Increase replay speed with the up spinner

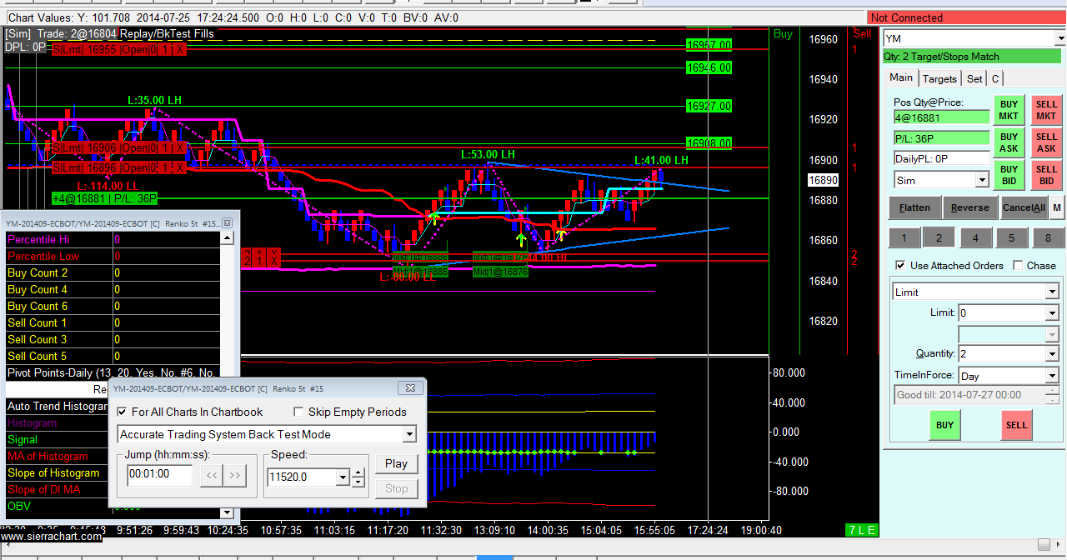pyautogui.click(x=358, y=472)
